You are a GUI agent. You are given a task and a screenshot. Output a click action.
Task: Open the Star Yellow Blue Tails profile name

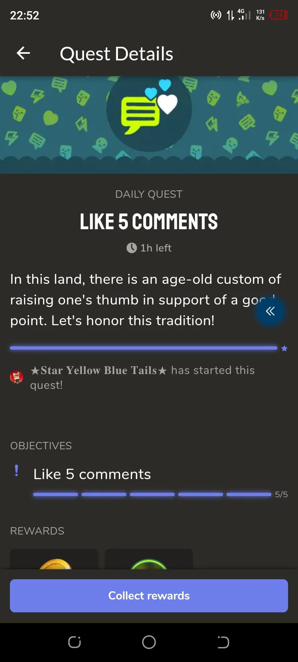click(99, 370)
